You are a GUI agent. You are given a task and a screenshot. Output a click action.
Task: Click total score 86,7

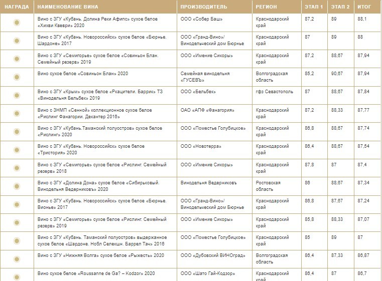362,273
